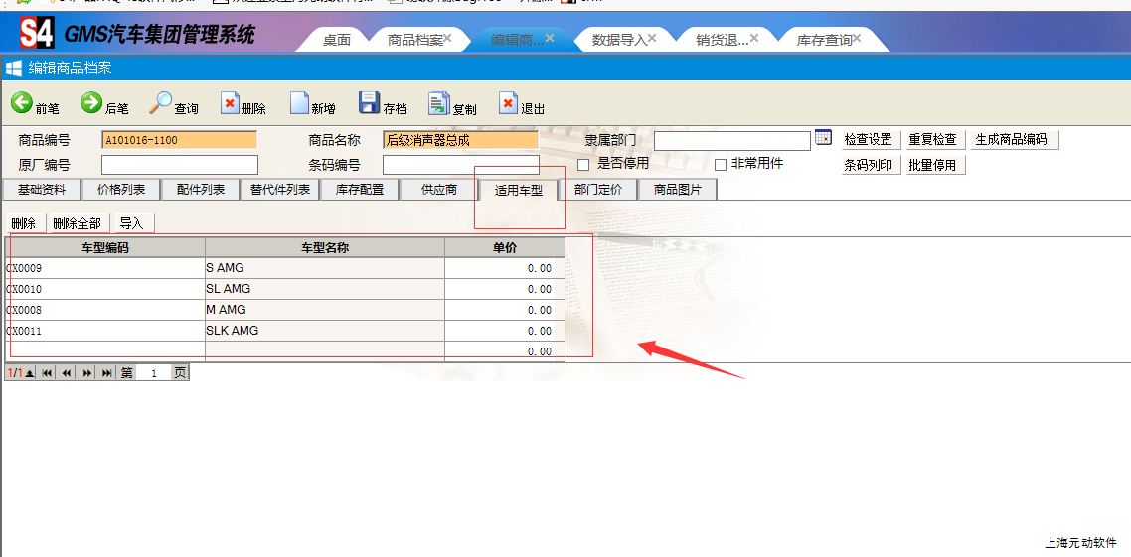Go to first page of grid
1131x557 pixels.
click(x=47, y=373)
